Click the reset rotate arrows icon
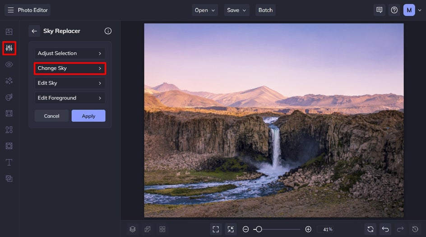 pos(370,229)
